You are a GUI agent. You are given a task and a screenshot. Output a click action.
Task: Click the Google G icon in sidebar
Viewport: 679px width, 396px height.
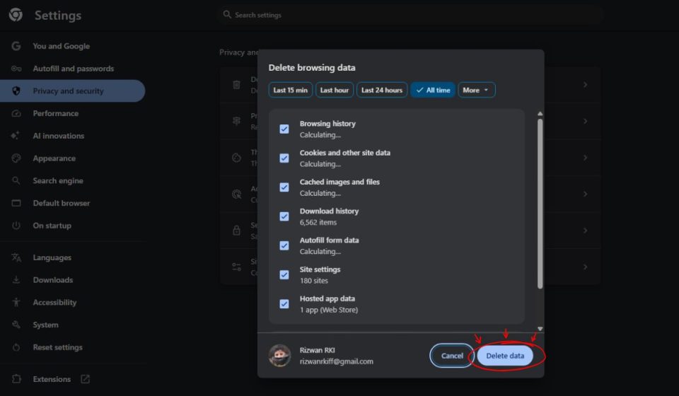[16, 46]
